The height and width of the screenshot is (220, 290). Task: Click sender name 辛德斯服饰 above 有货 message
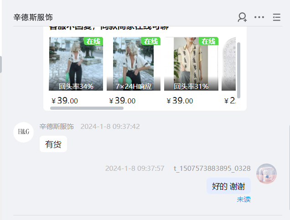tap(57, 127)
